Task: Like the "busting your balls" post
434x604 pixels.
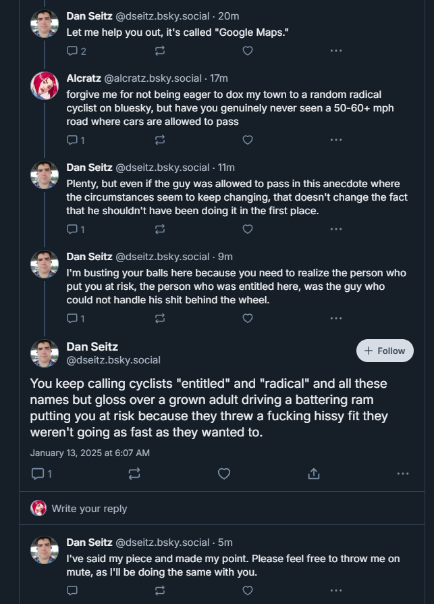Action: [248, 318]
